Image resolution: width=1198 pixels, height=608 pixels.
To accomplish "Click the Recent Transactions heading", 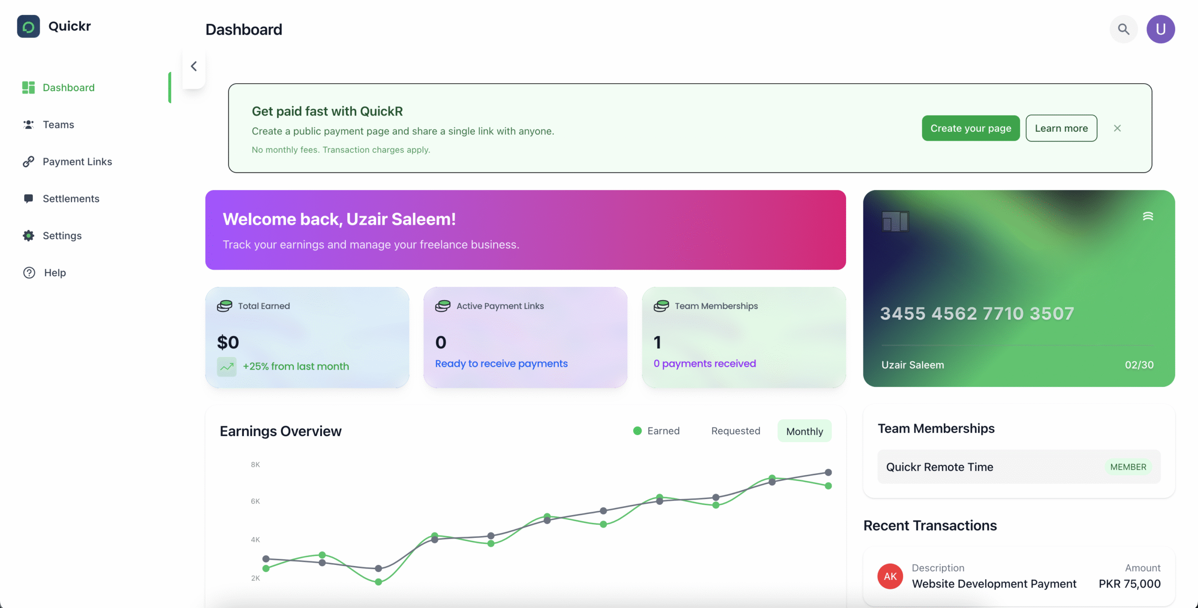I will click(930, 525).
